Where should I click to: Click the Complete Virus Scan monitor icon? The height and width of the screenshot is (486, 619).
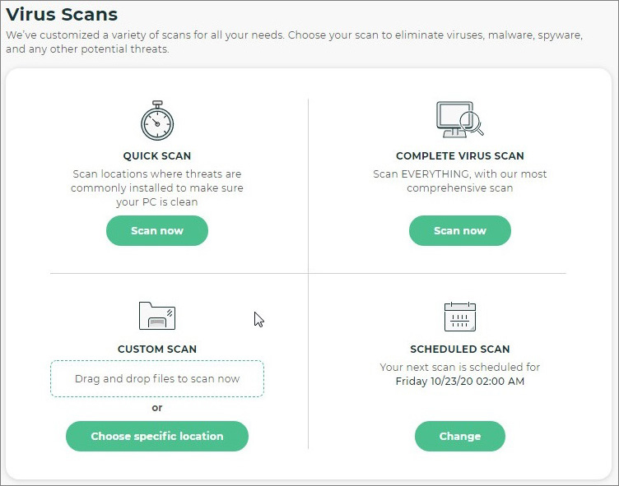[x=460, y=119]
